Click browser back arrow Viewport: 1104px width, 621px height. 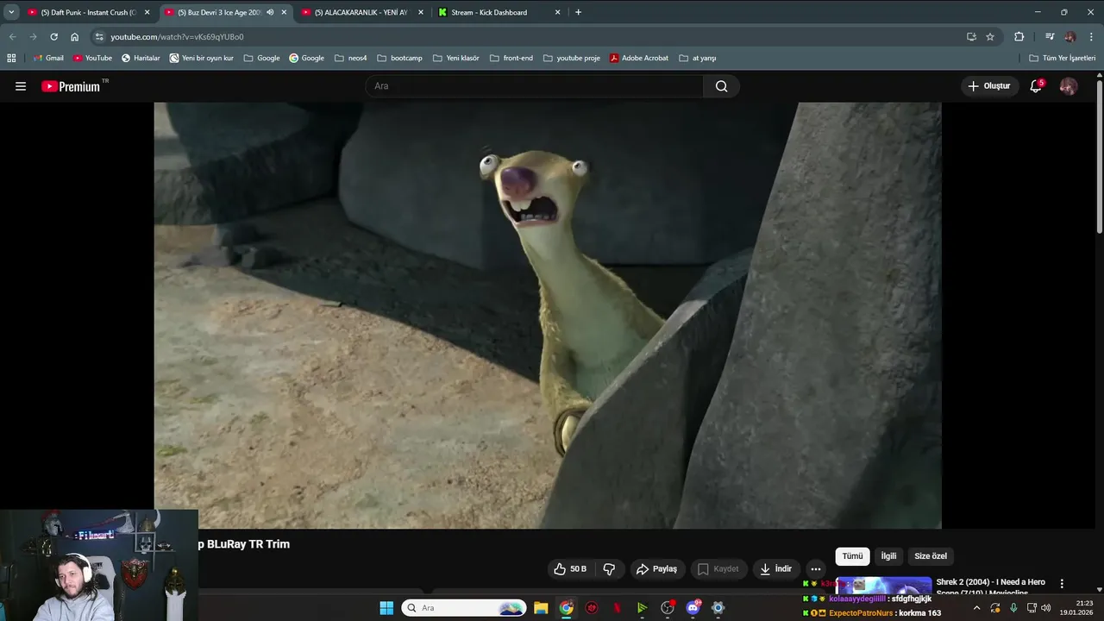pyautogui.click(x=12, y=37)
